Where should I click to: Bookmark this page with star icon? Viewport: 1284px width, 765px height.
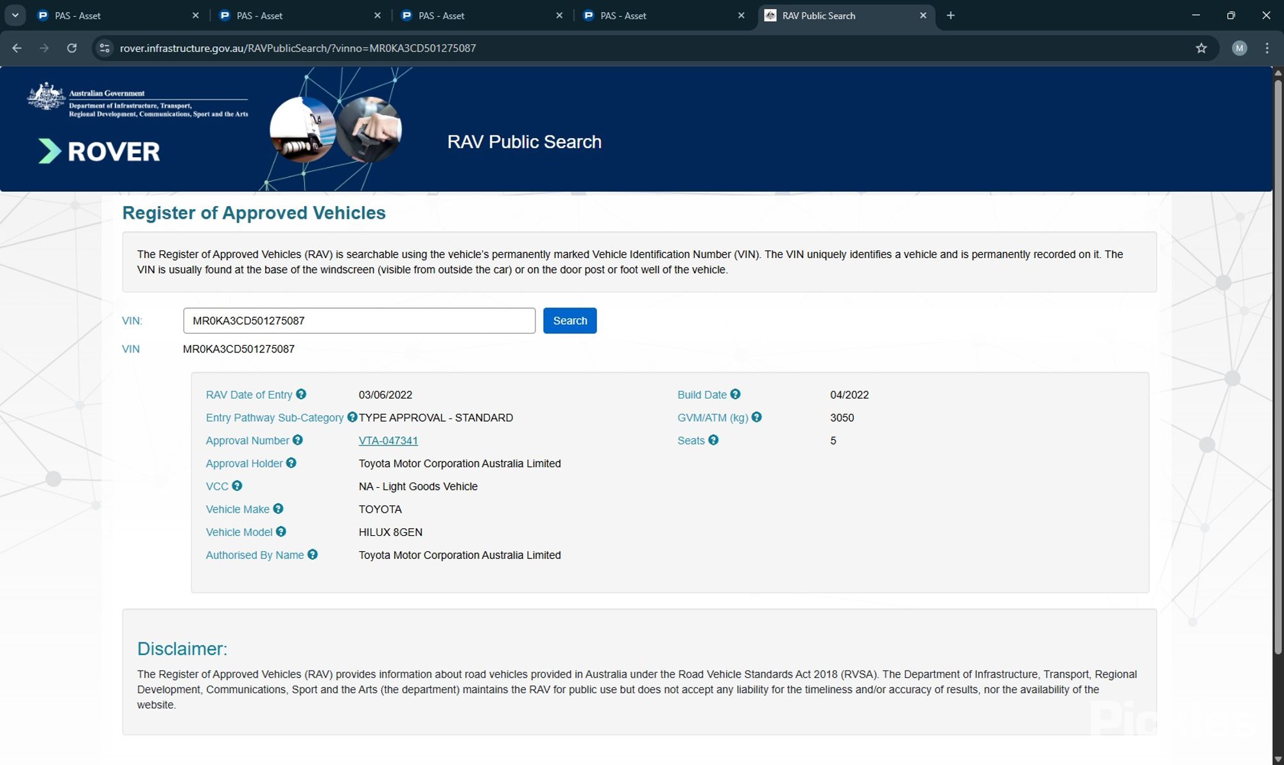click(1201, 48)
